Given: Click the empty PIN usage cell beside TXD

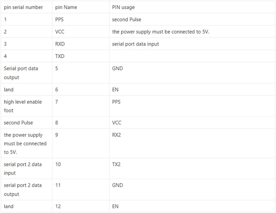Looking at the screenshot, I should click(x=192, y=56).
